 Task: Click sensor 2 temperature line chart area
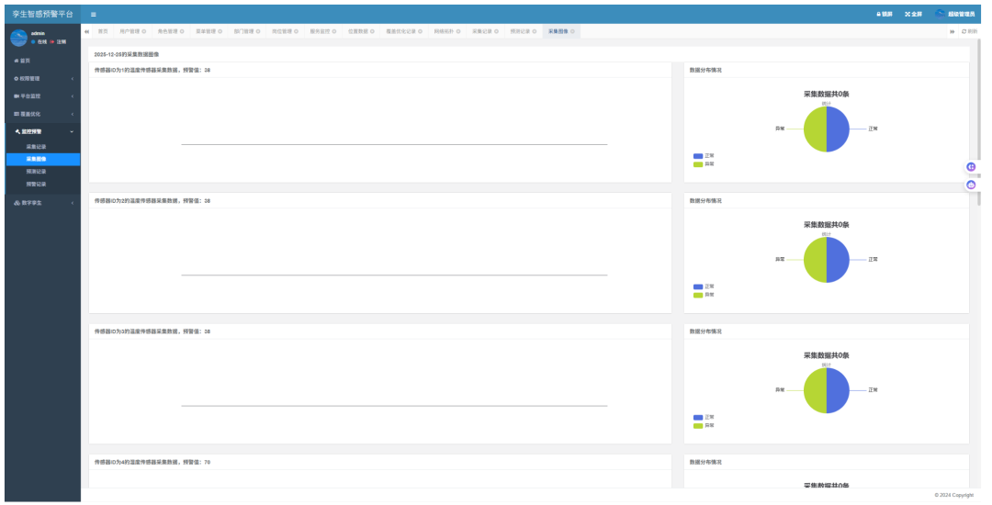[380, 261]
